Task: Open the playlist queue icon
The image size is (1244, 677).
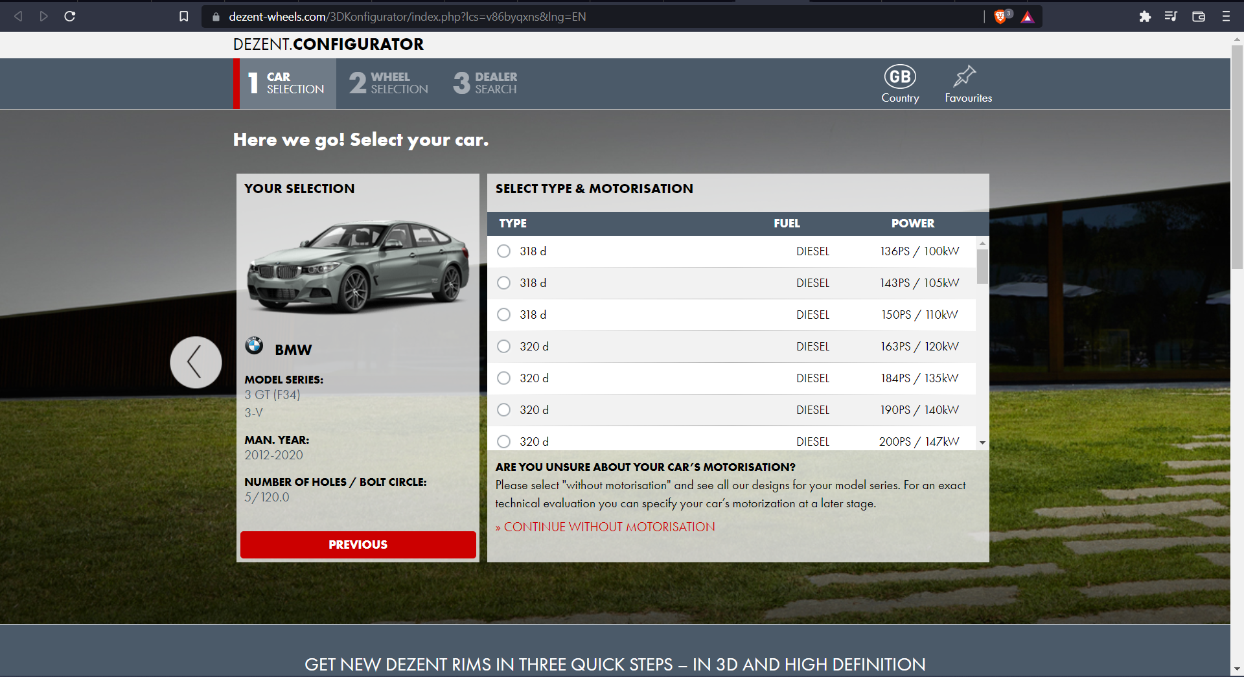Action: 1171,16
